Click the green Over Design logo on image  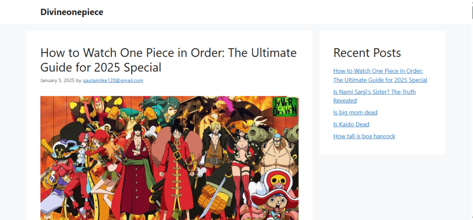[x=285, y=107]
